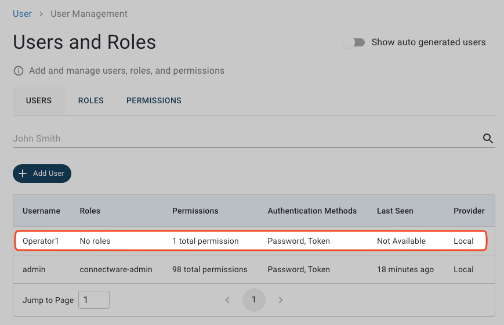Viewport: 504px width, 325px height.
Task: Follow the User breadcrumb link
Action: [22, 14]
